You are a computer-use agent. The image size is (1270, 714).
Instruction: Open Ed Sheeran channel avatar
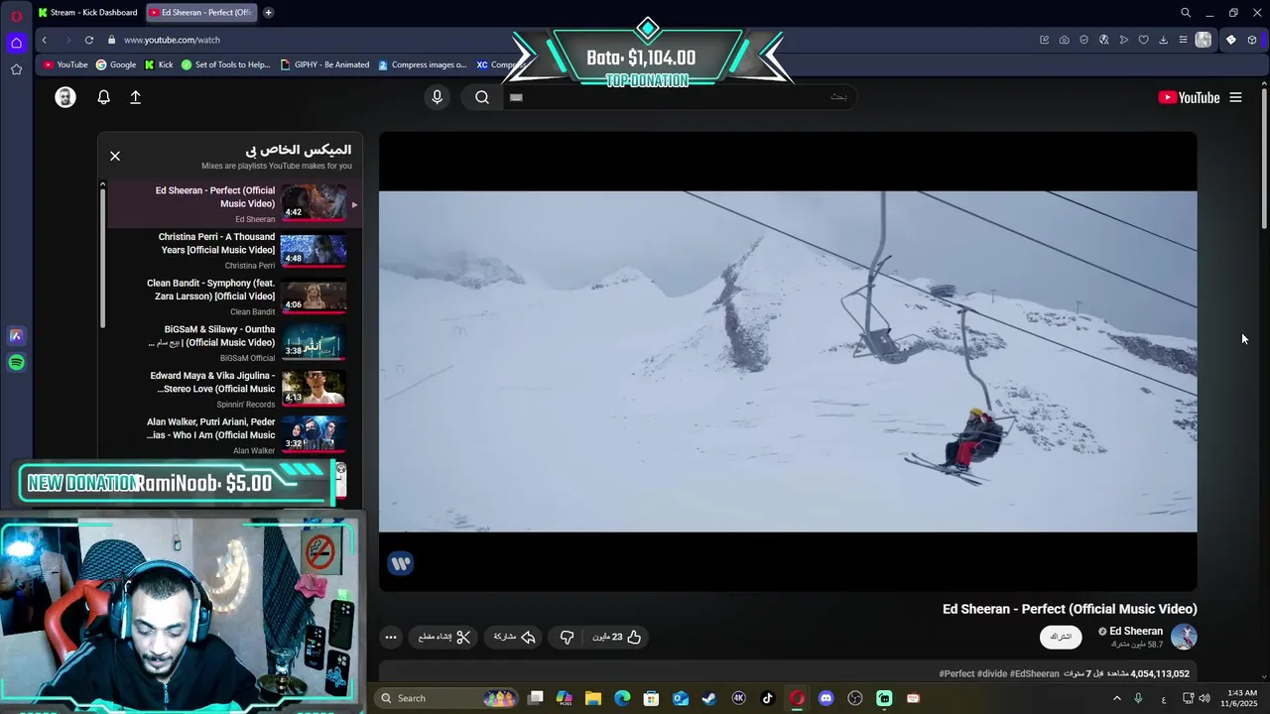point(1184,637)
